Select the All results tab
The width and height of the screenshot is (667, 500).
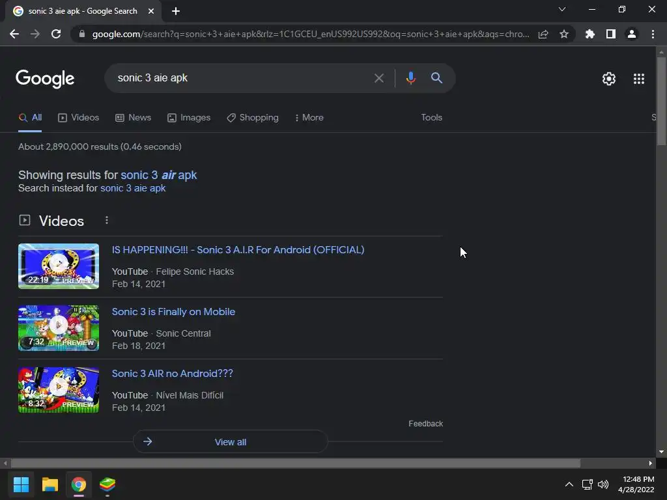point(30,118)
